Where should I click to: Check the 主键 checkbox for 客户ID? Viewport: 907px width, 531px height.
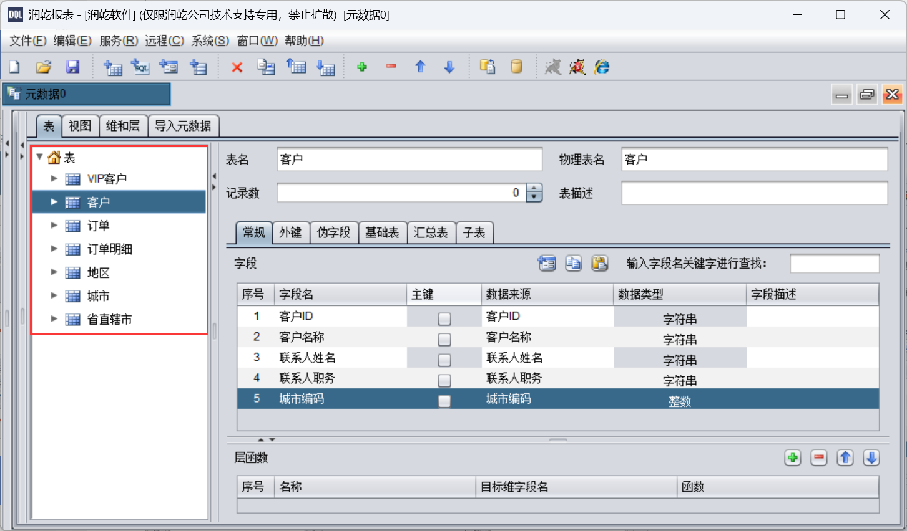pos(444,319)
